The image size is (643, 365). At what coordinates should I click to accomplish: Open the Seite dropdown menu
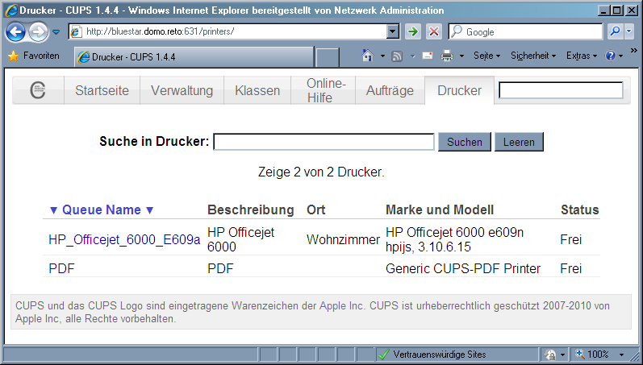click(486, 56)
